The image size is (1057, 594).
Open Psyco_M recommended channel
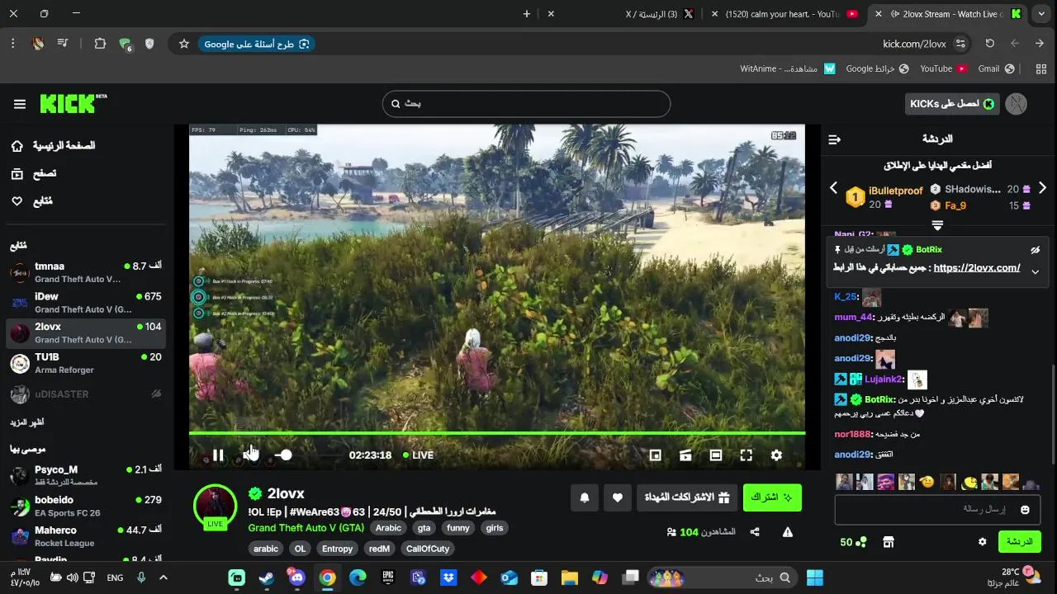point(86,475)
